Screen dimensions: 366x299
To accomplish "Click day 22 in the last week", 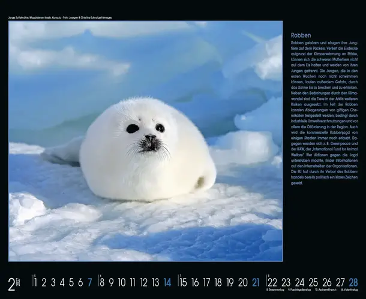I will (x=272, y=282).
